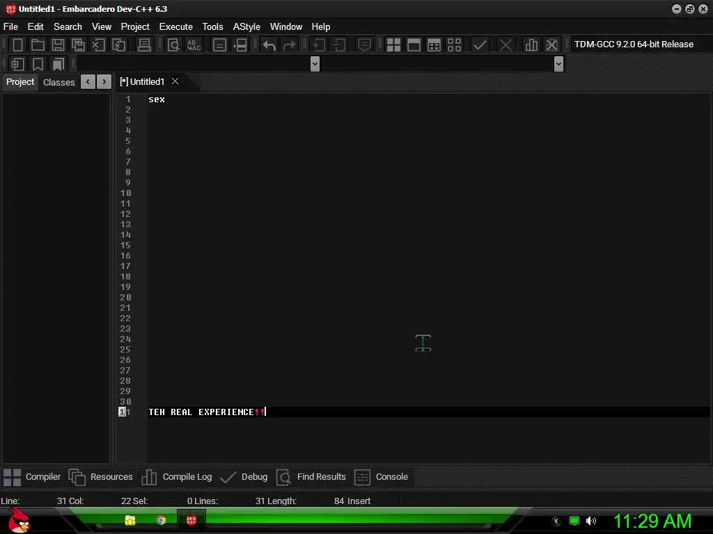Open Chrome from the taskbar
The image size is (713, 534).
161,520
